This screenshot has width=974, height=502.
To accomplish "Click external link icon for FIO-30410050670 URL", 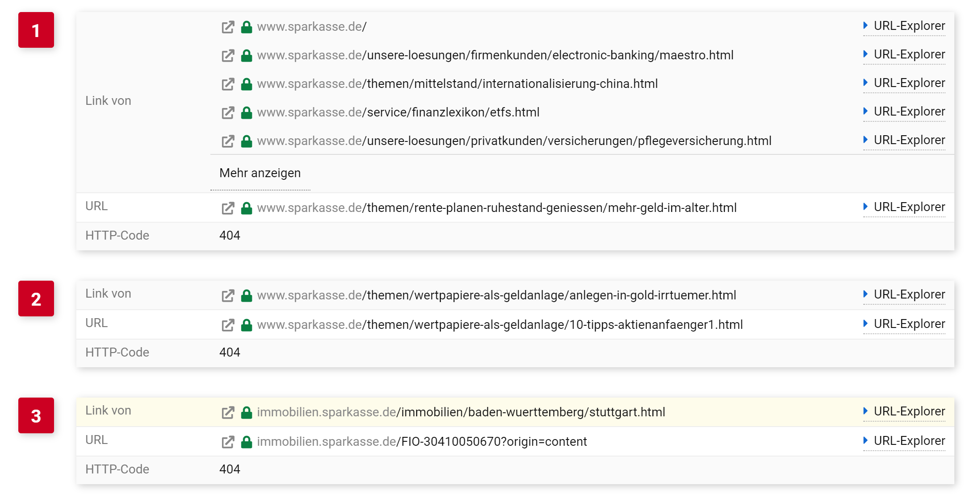I will [x=228, y=442].
